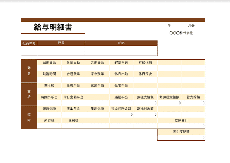Screen dimensions: 230x163
Task: Click the empty cell under 社員番号
Action: pyautogui.click(x=29, y=51)
